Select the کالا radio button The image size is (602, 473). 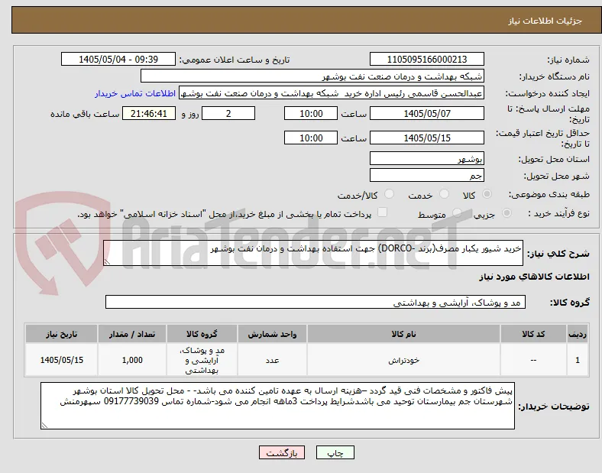487,194
